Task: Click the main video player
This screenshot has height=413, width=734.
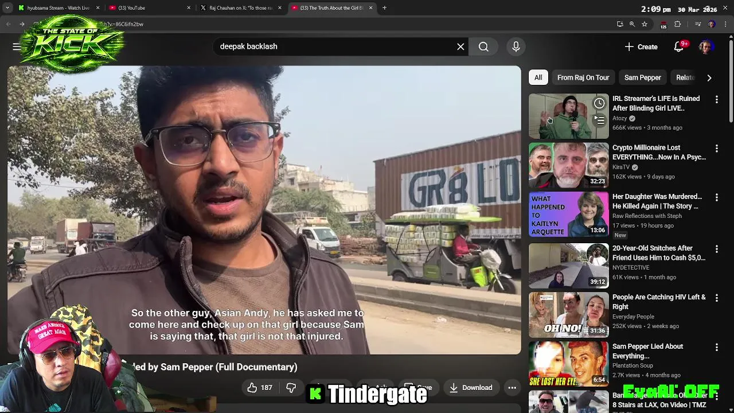Action: tap(264, 211)
